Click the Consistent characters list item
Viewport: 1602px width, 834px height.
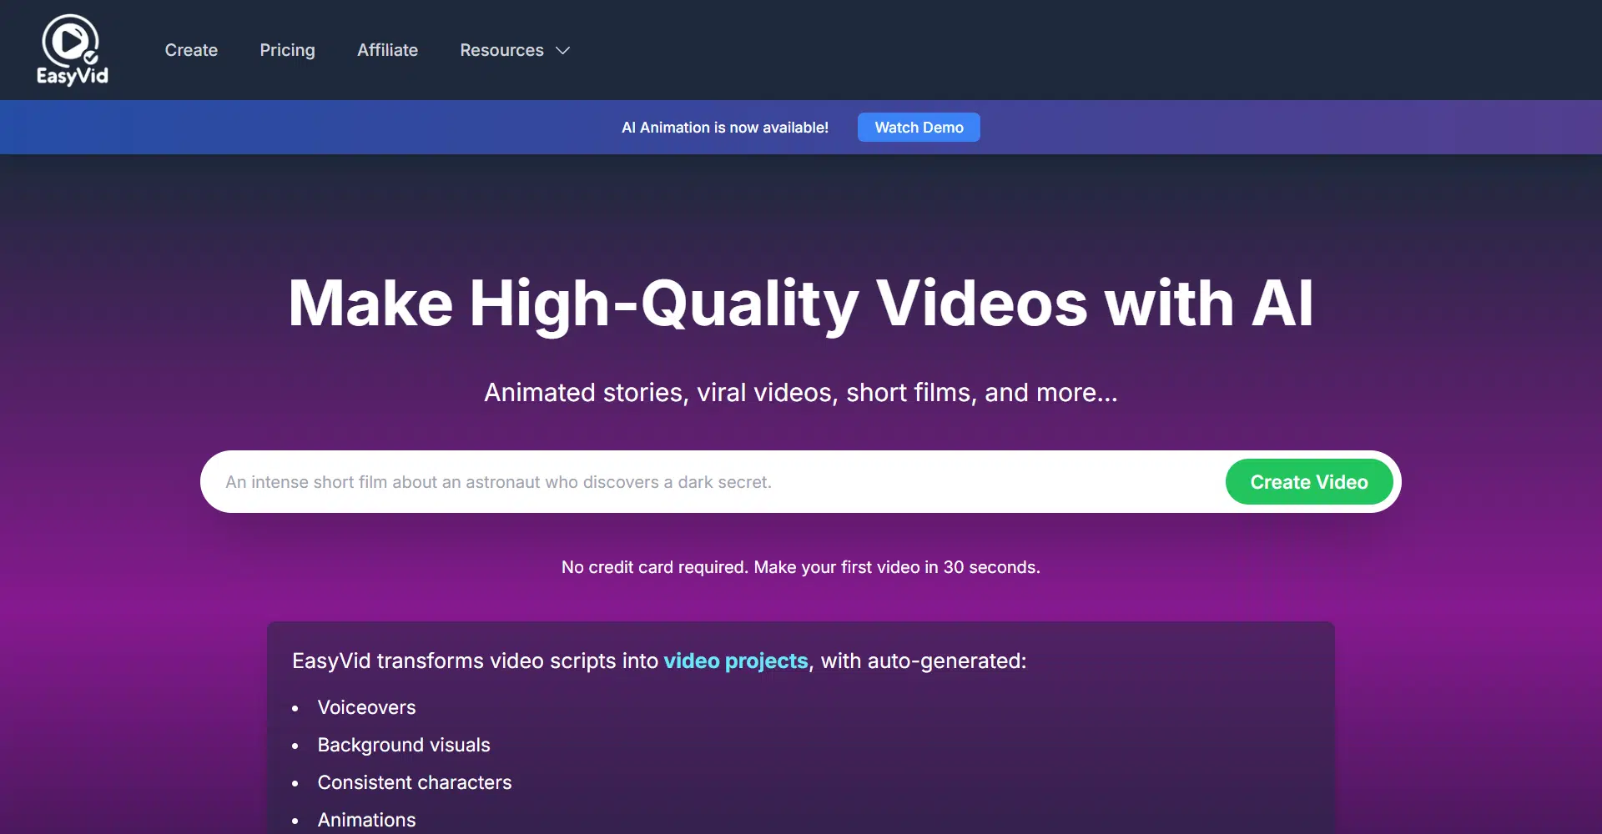click(x=414, y=782)
